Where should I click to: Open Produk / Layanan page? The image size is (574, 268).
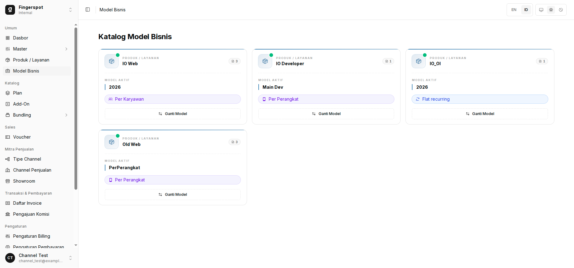tap(37, 60)
